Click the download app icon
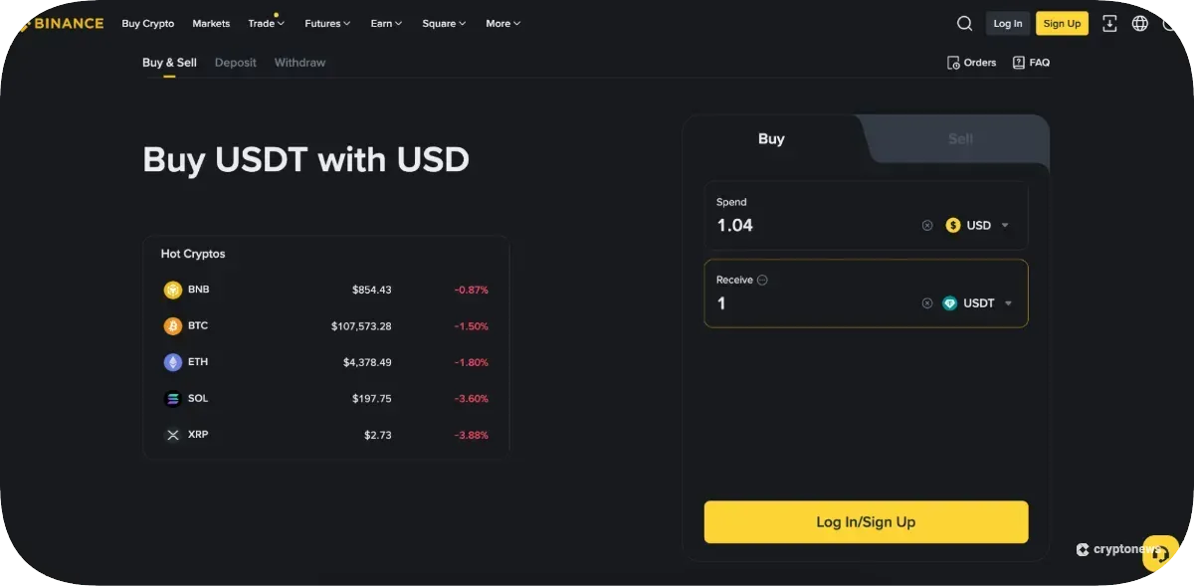Viewport: 1194px width, 586px height. coord(1108,23)
